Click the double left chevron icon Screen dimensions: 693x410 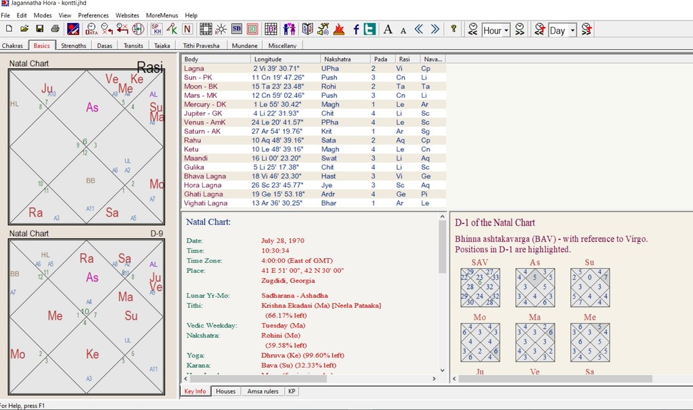click(x=418, y=29)
